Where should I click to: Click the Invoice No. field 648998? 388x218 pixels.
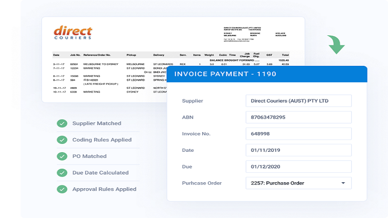tap(299, 133)
